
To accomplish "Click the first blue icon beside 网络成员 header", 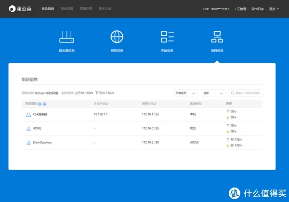I will point(39,104).
